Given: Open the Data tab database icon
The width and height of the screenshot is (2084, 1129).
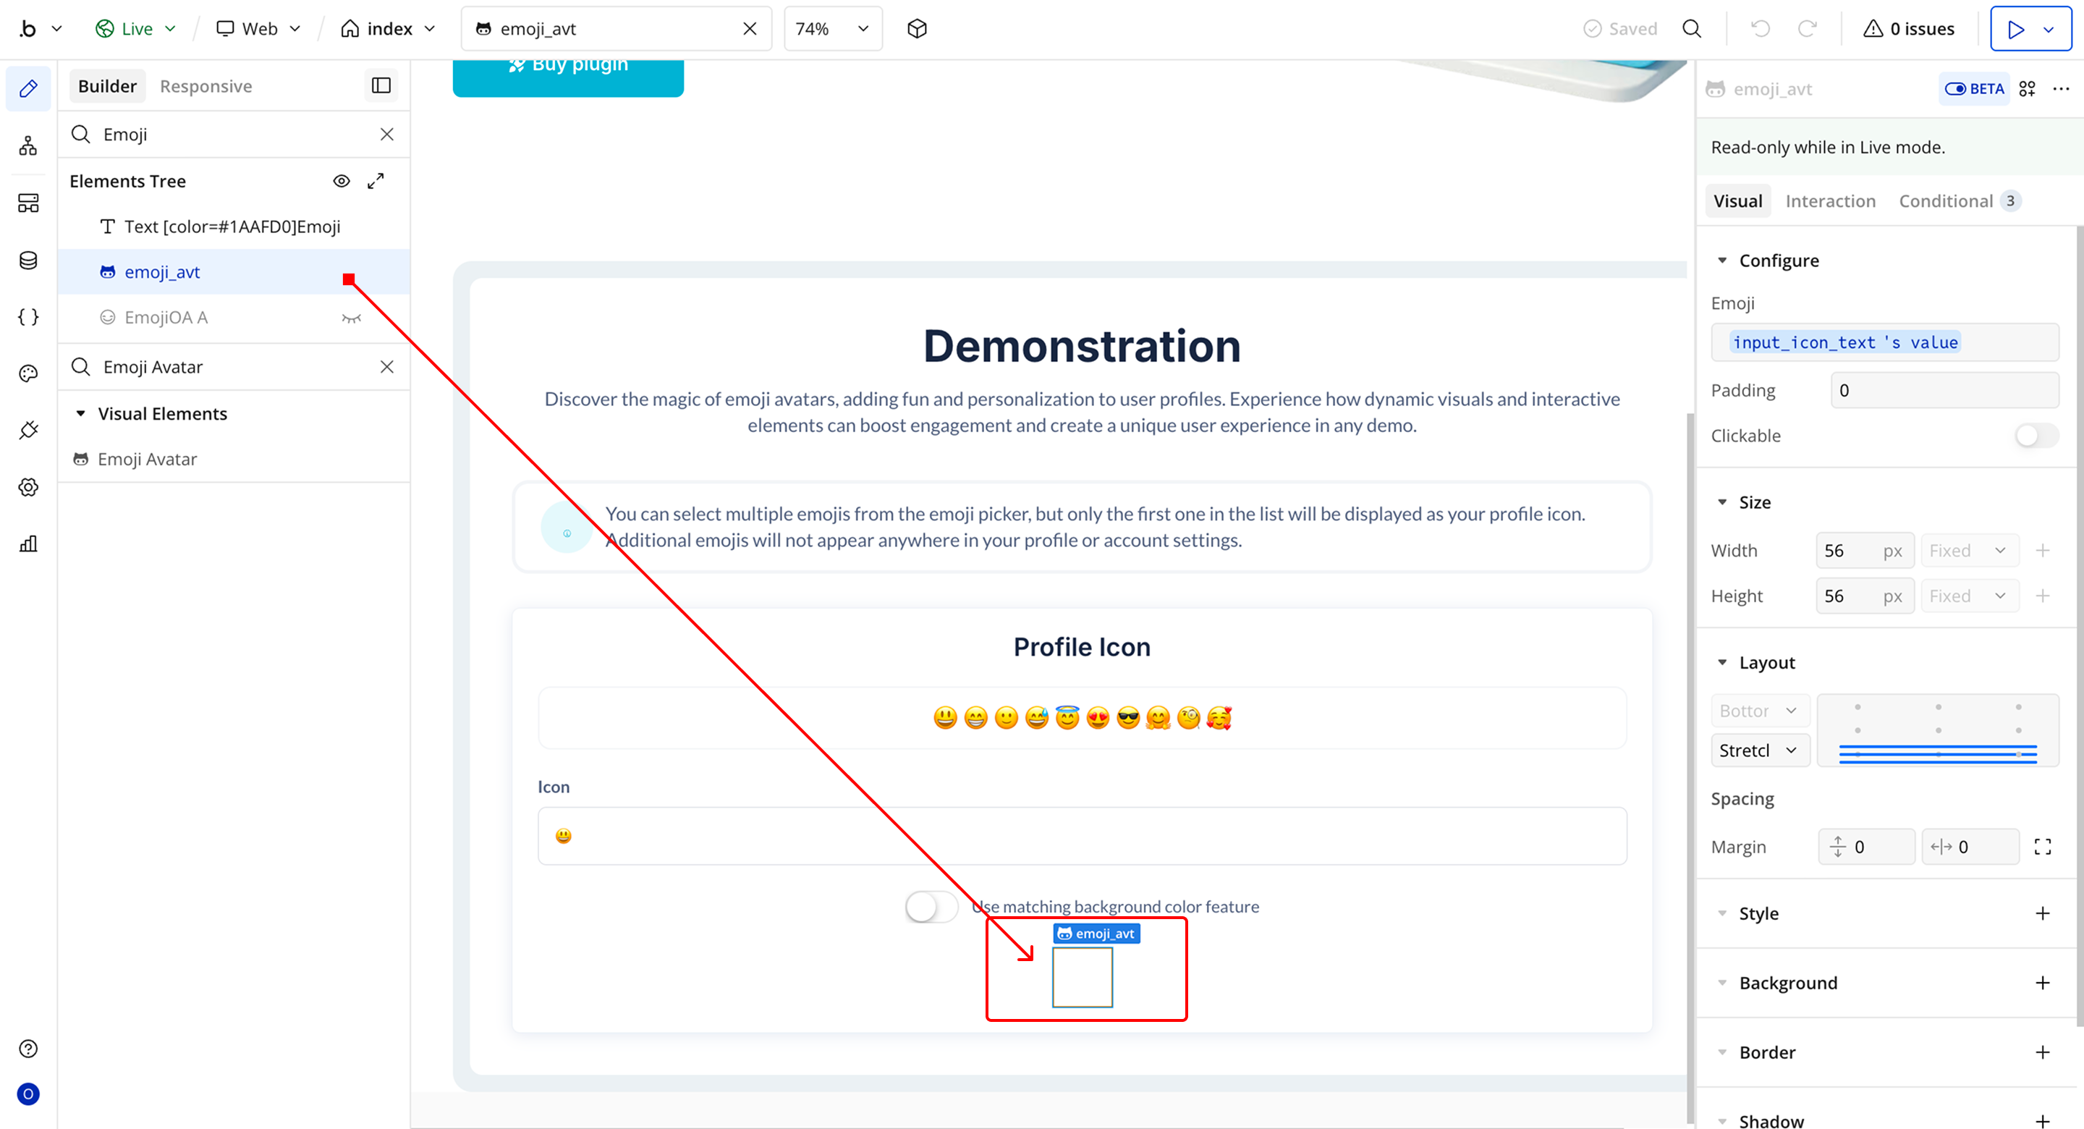Looking at the screenshot, I should (28, 261).
